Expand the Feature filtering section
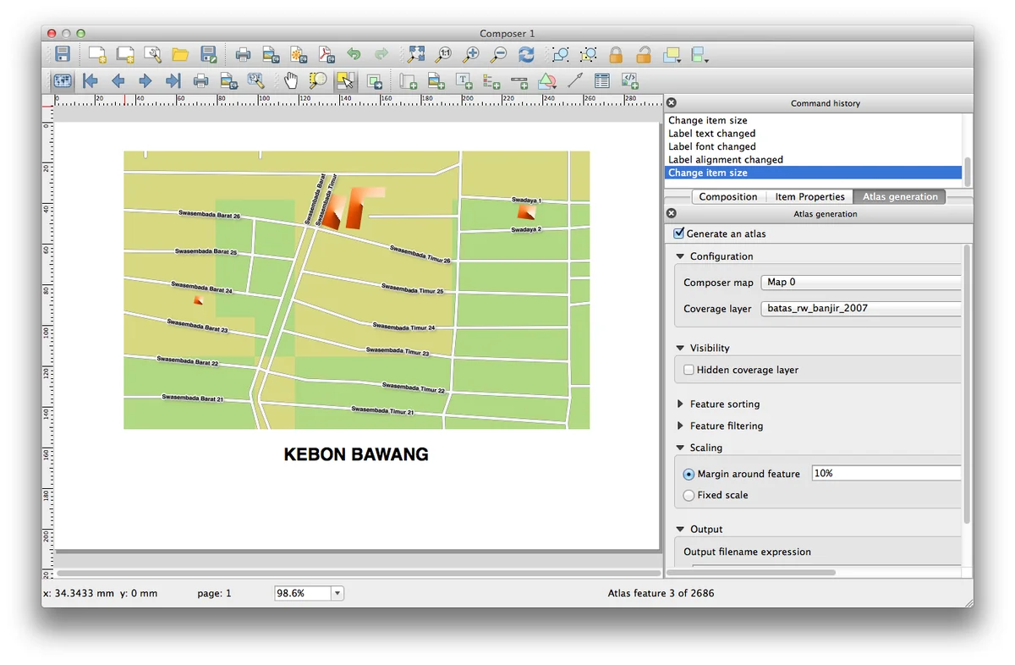1015x665 pixels. pos(681,426)
